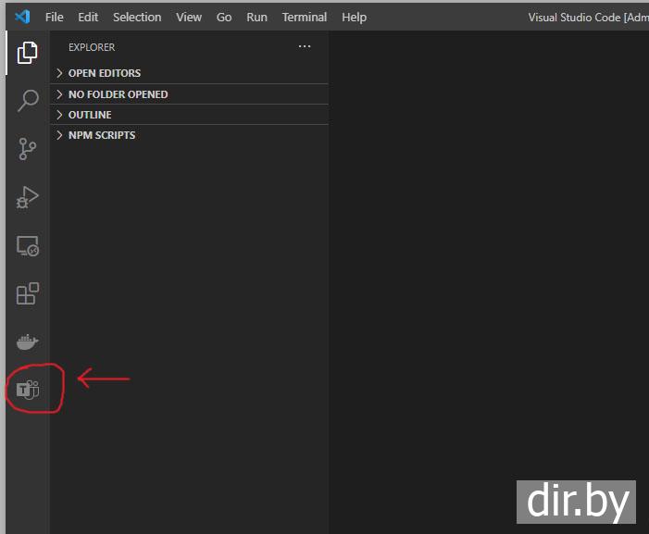
Task: Open the Terminal menu
Action: [305, 18]
